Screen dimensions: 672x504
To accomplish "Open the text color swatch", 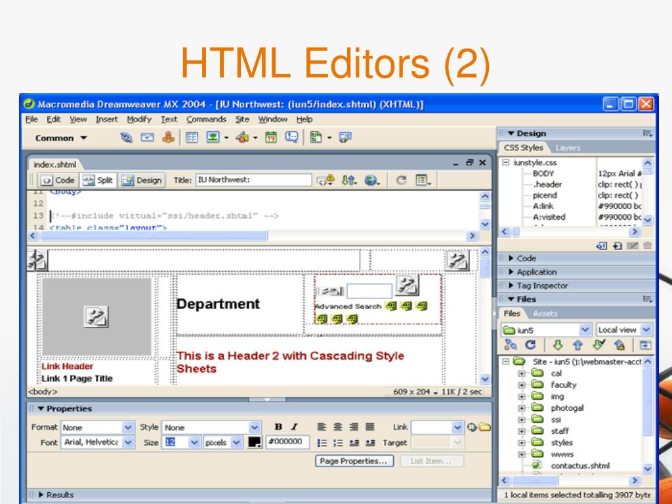I will tap(255, 442).
